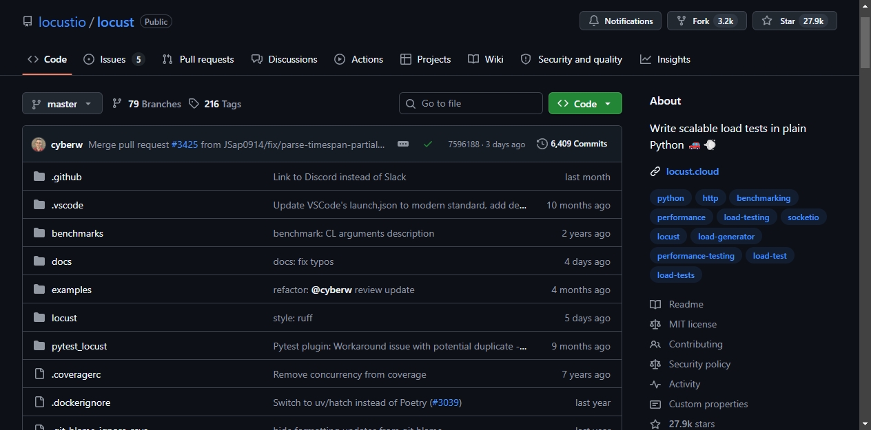Select the load-generator topic tag
The width and height of the screenshot is (871, 430).
click(x=726, y=237)
